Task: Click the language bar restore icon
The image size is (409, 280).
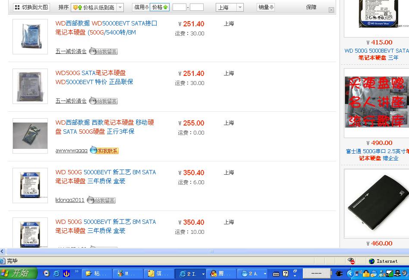Action: click(x=295, y=271)
